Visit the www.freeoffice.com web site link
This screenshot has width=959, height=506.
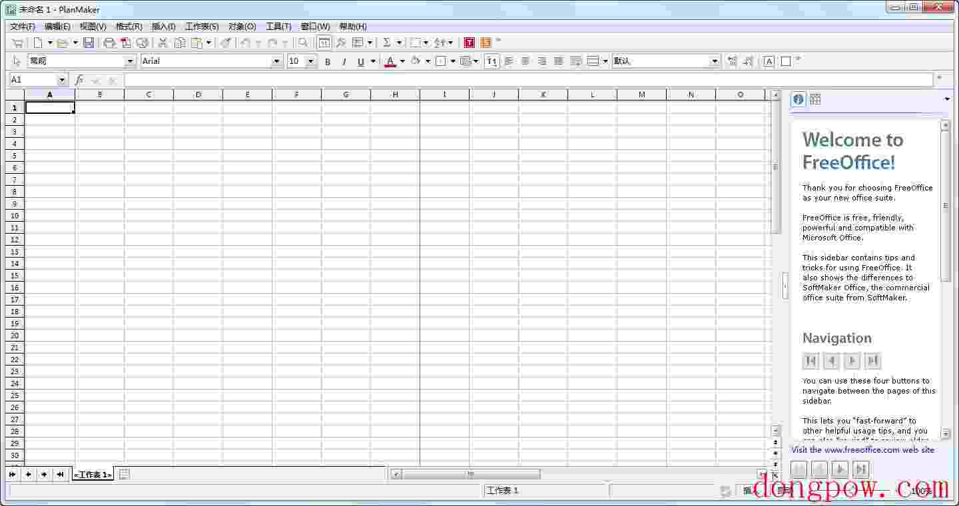(x=862, y=450)
